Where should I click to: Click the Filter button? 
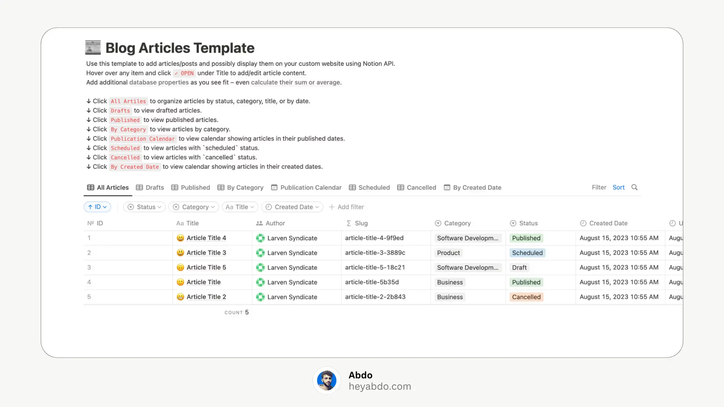599,187
